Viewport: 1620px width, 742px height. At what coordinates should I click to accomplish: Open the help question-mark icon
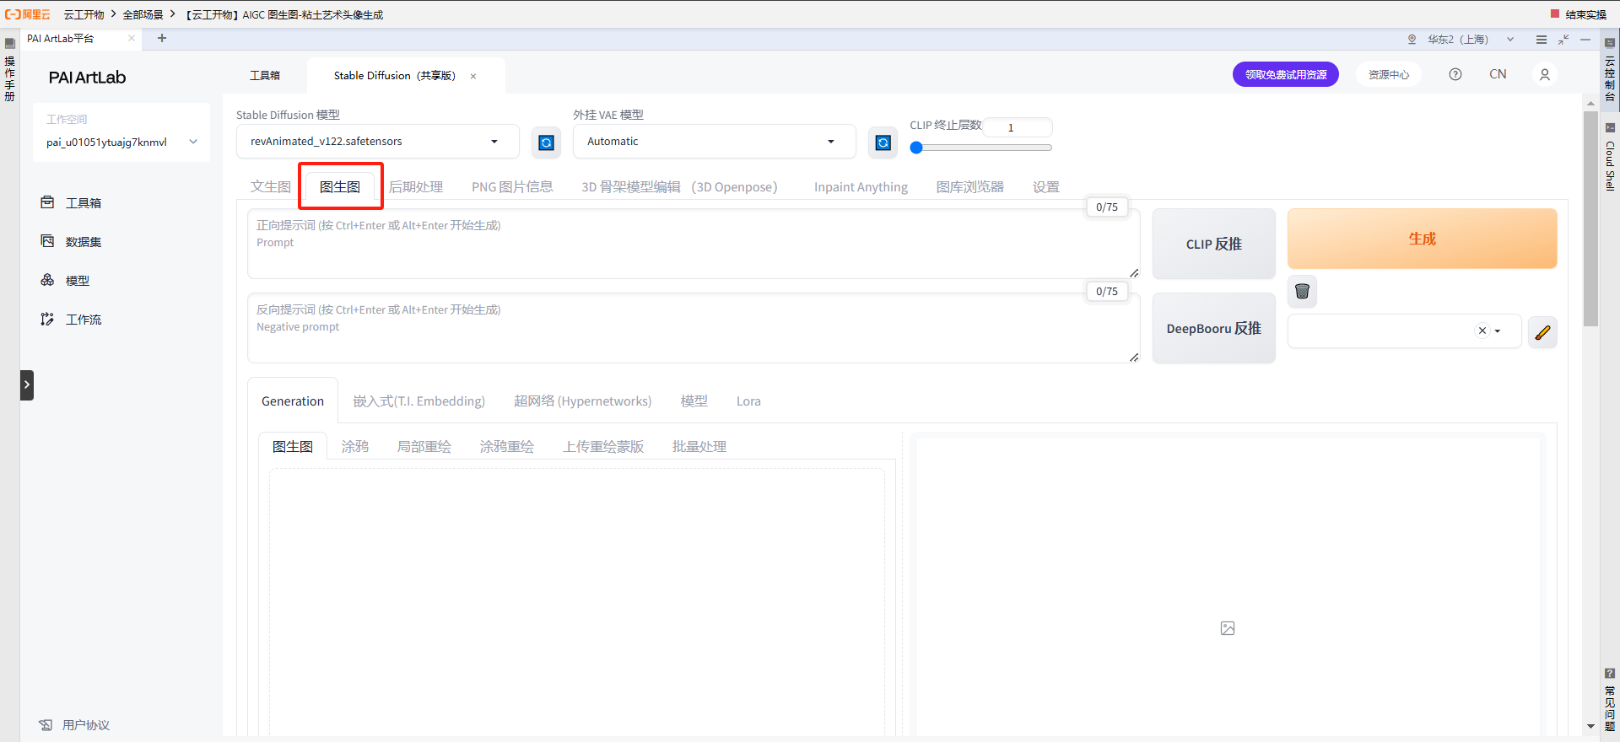pyautogui.click(x=1455, y=74)
